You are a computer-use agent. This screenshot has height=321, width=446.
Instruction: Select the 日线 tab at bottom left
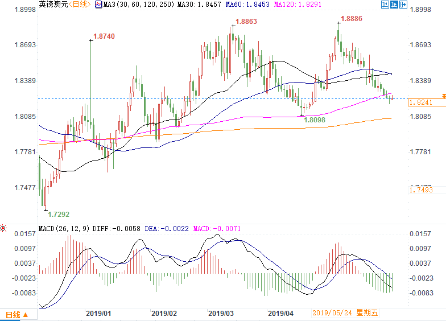click(13, 314)
